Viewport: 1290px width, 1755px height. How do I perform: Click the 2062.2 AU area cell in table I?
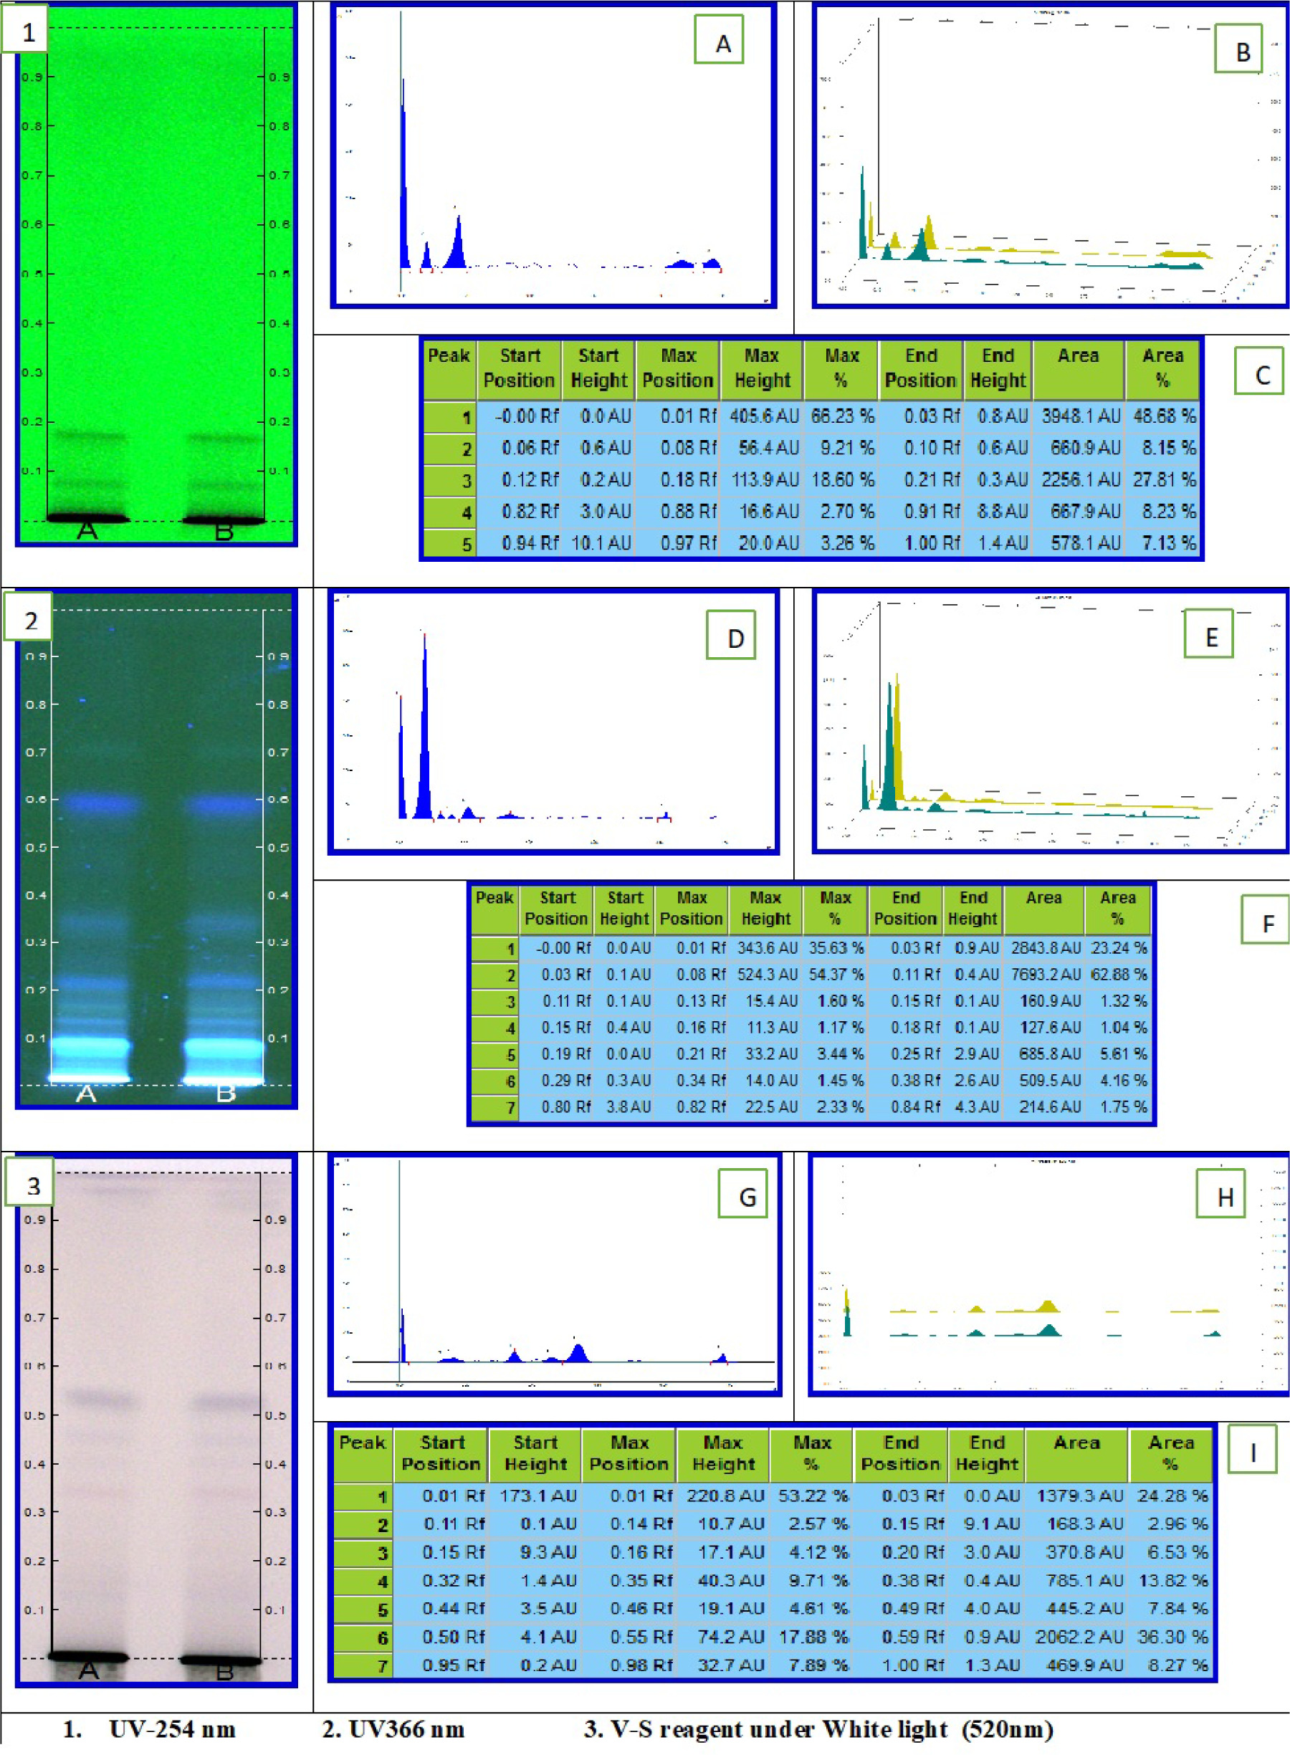1079,1636
